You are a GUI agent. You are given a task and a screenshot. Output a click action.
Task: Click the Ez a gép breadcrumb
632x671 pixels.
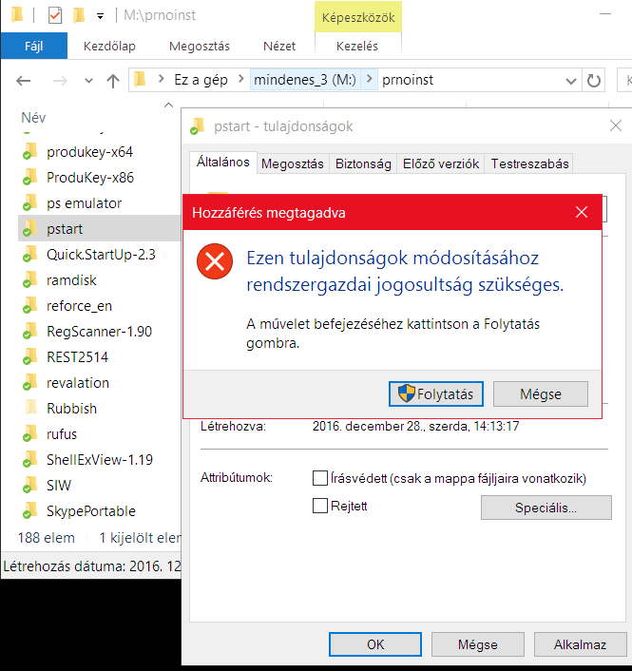pos(201,80)
